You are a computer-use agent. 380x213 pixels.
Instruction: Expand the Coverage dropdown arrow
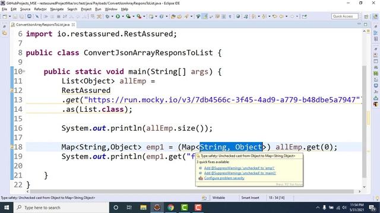133,17
